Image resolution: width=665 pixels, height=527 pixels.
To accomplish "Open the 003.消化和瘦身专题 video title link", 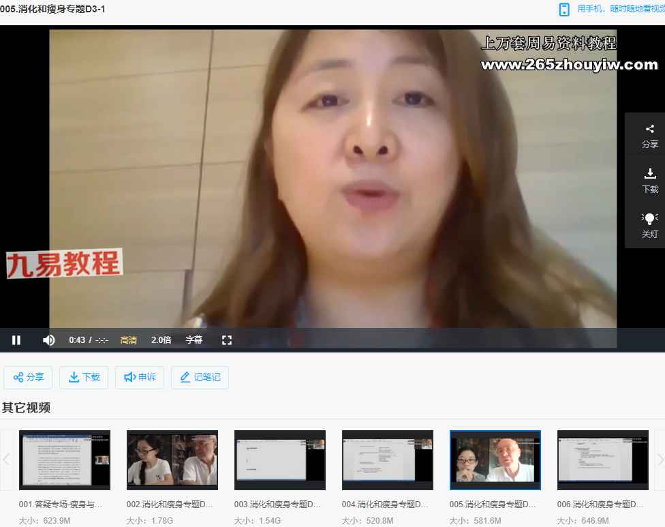I will tap(279, 505).
